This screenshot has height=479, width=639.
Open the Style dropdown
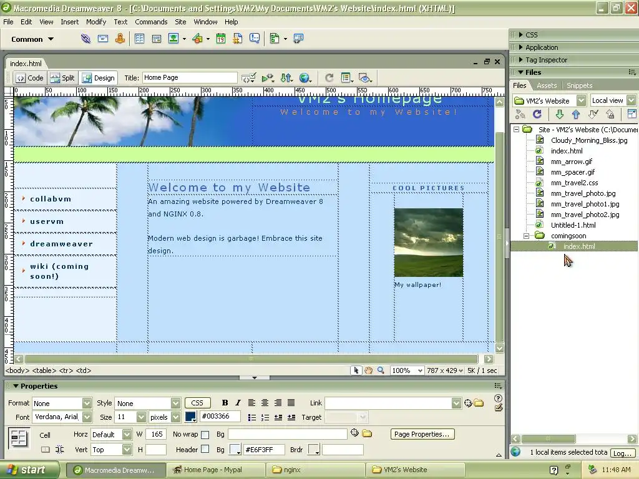(x=175, y=404)
